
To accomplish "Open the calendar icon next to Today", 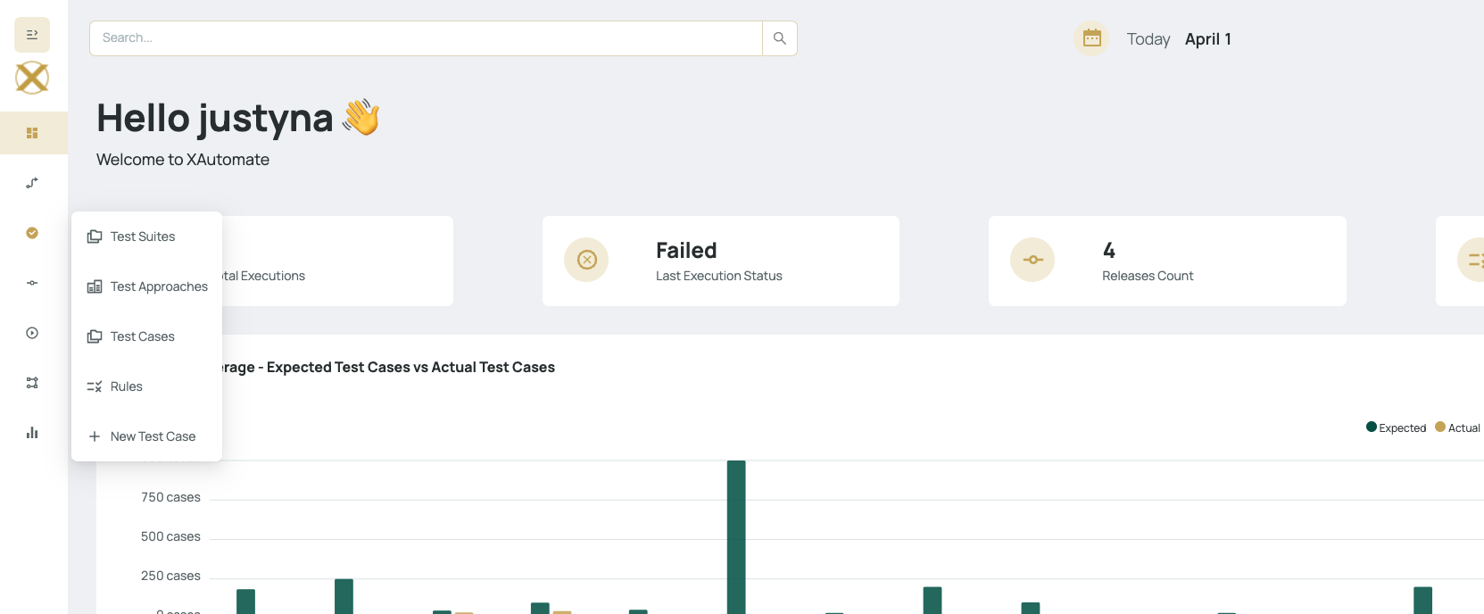I will click(x=1091, y=38).
